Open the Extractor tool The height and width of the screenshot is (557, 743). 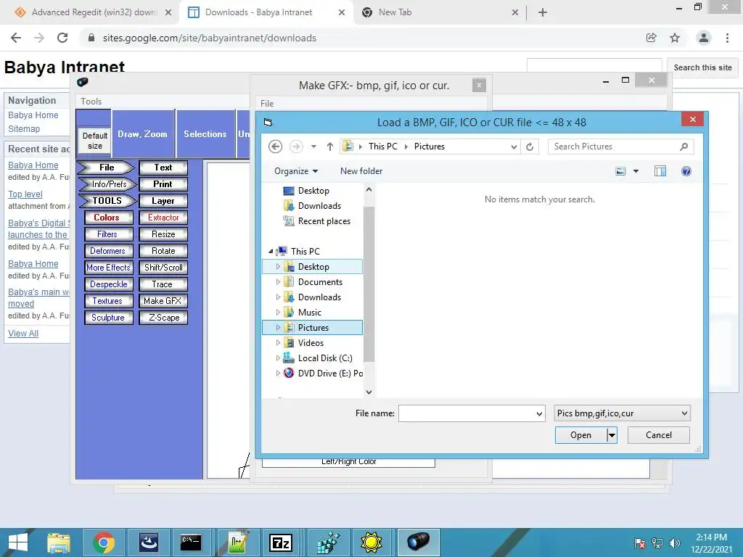[163, 218]
